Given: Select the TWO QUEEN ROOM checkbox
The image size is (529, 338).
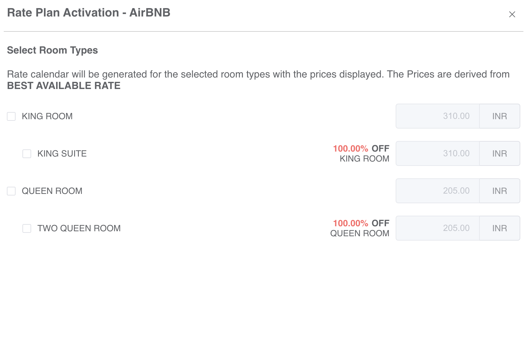Looking at the screenshot, I should tap(26, 228).
